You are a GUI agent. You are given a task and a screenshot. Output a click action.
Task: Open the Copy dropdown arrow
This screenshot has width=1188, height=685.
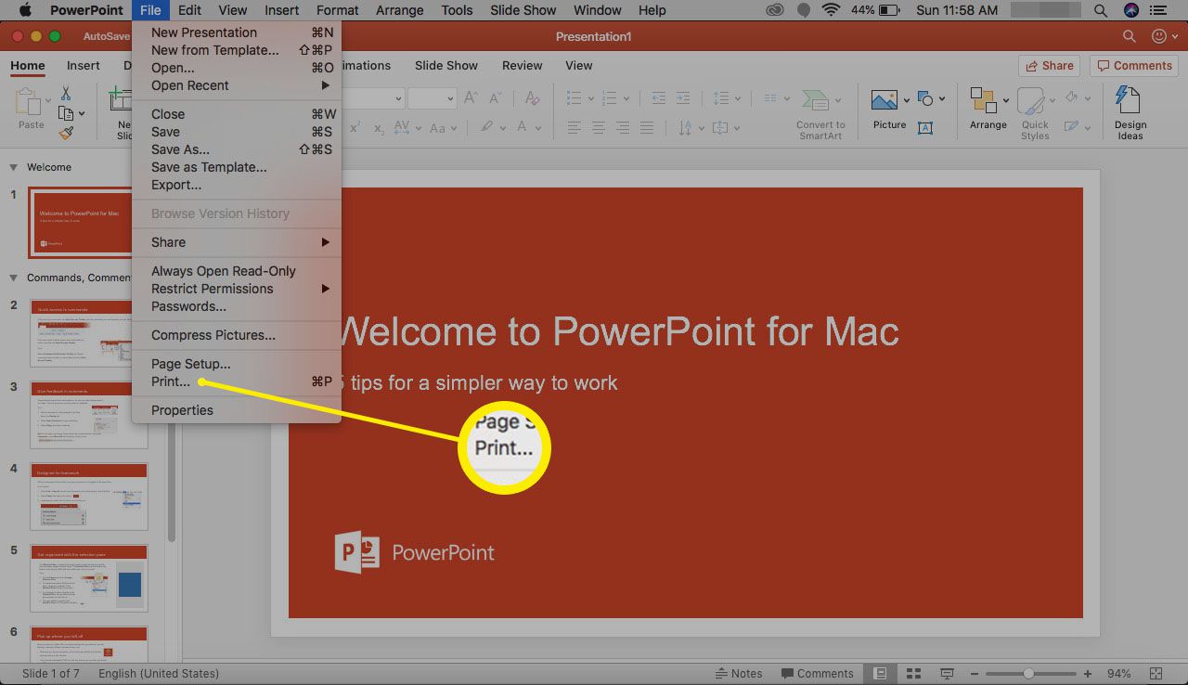coord(82,114)
